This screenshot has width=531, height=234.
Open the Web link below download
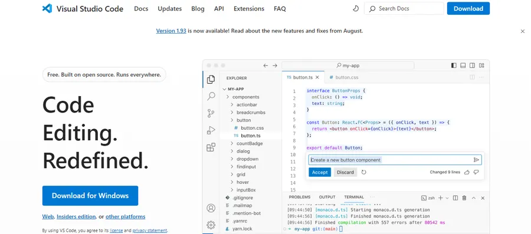(48, 217)
